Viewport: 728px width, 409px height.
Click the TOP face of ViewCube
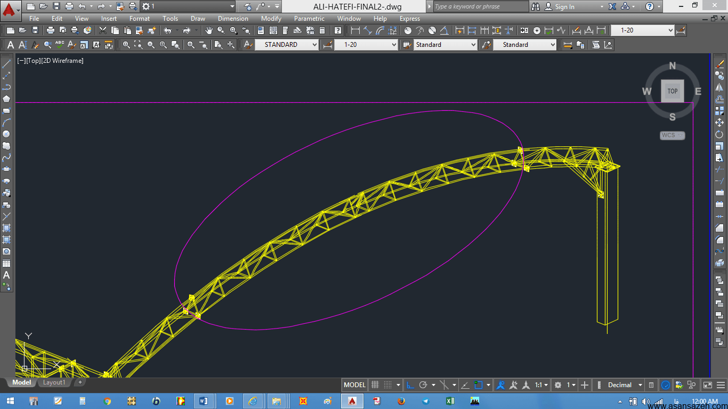click(673, 91)
